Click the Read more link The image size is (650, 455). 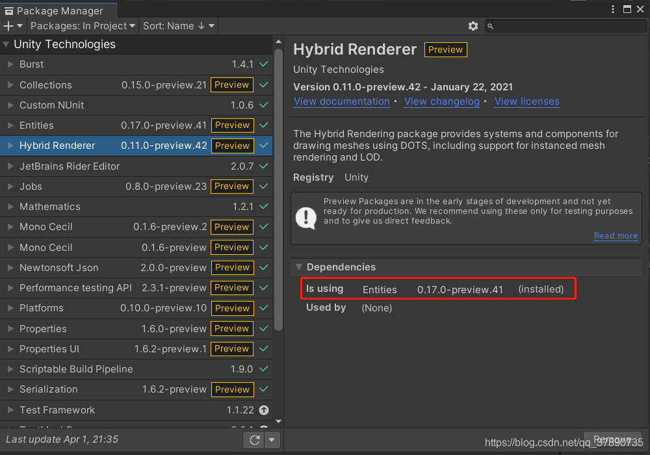pos(616,236)
